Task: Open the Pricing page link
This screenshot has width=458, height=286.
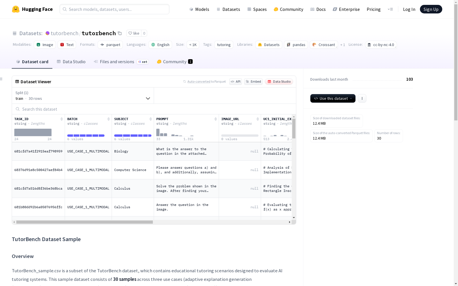Action: pos(374,9)
